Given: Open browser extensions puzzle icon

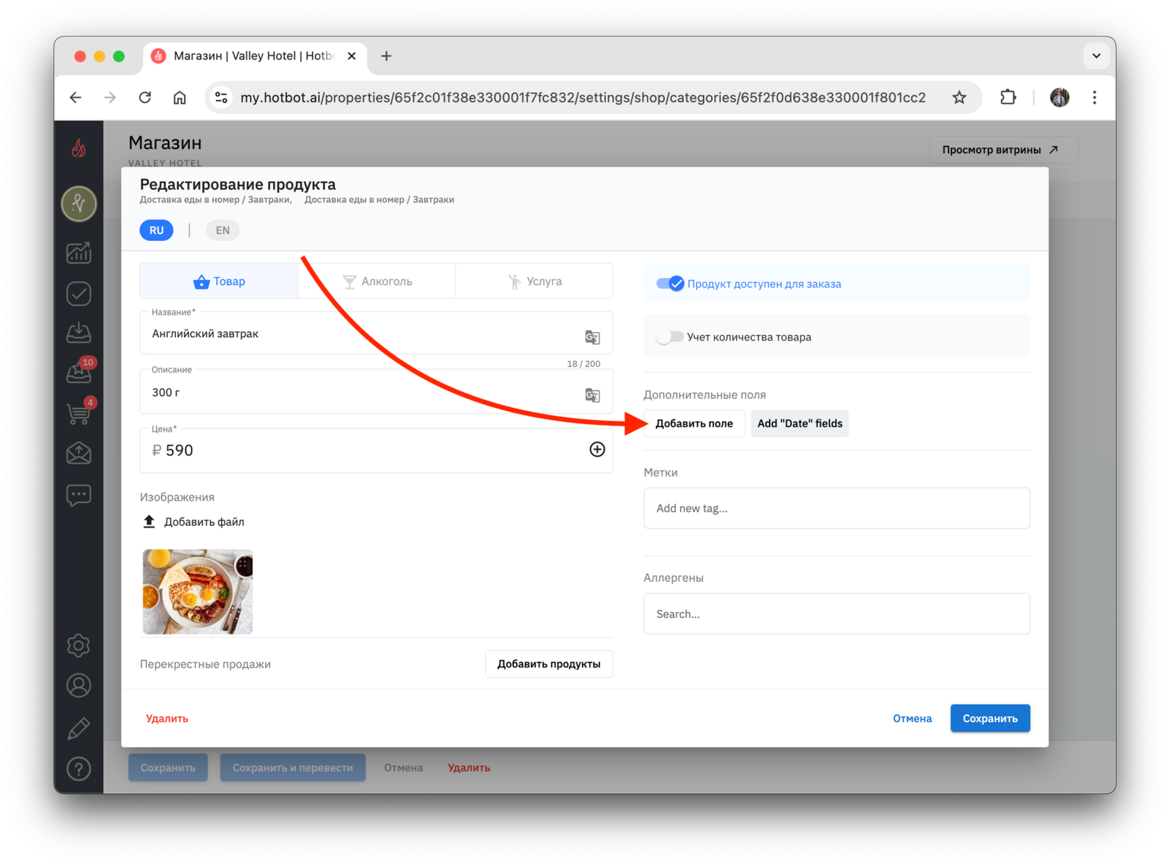Looking at the screenshot, I should pos(1008,98).
